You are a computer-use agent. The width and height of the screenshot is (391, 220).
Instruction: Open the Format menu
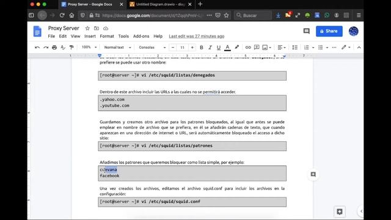(107, 36)
